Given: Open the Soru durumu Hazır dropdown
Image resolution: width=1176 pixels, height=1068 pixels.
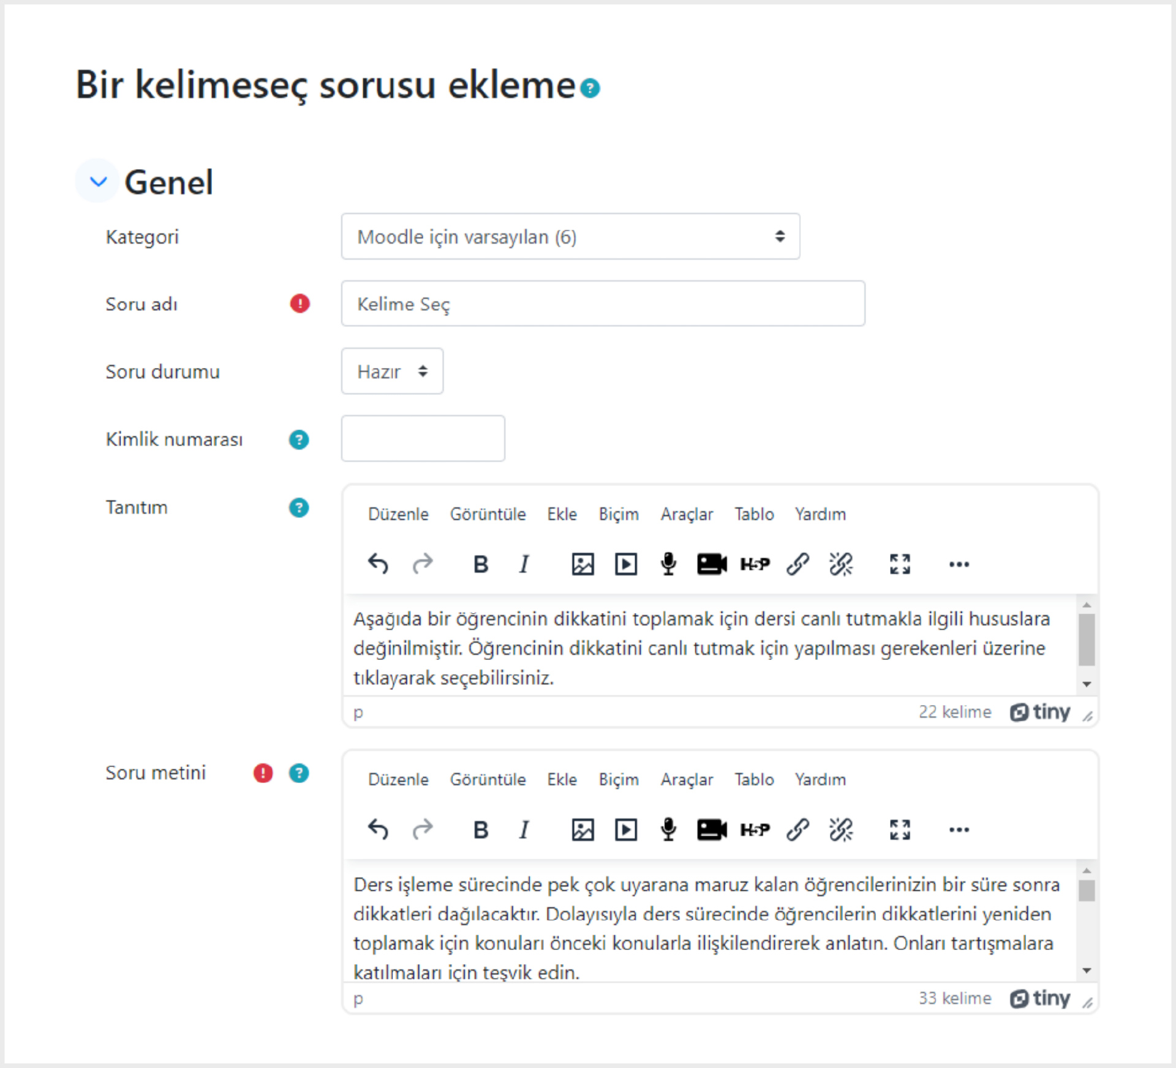Looking at the screenshot, I should pyautogui.click(x=392, y=371).
